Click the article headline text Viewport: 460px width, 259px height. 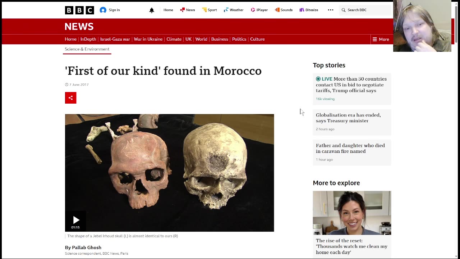[163, 71]
